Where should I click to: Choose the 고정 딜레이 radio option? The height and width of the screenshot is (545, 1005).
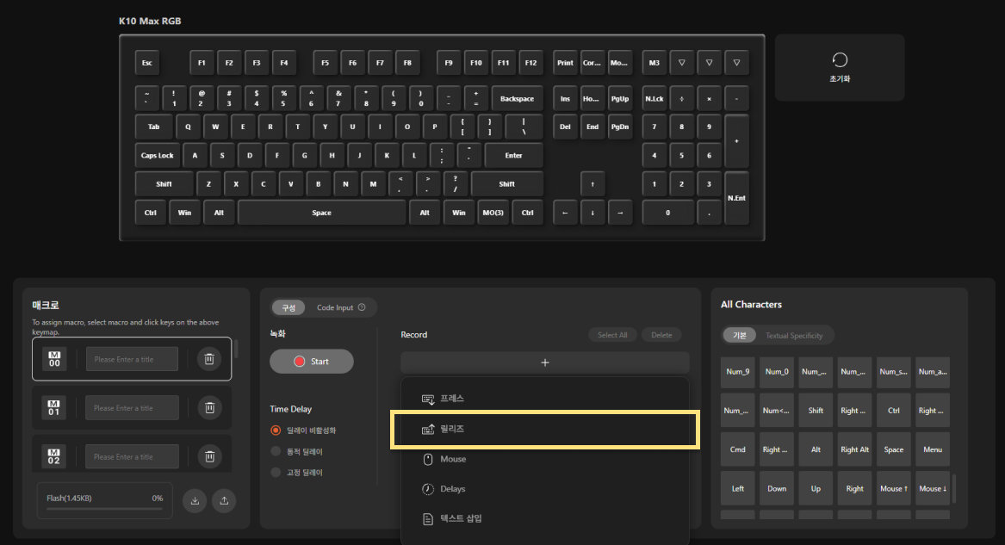(x=276, y=472)
